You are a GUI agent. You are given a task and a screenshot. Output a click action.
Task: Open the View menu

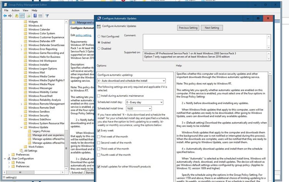pyautogui.click(x=25, y=10)
